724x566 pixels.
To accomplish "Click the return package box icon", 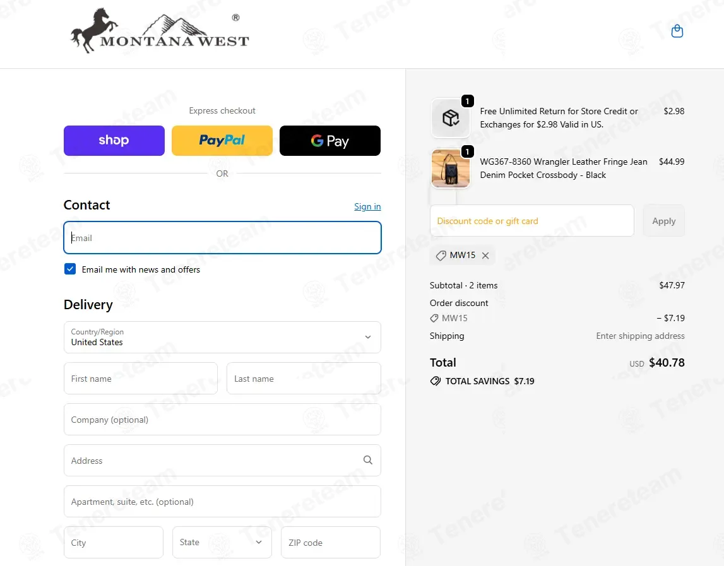I will [450, 118].
